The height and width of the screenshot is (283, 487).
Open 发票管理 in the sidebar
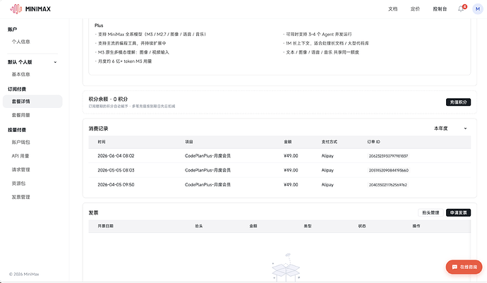coord(20,197)
